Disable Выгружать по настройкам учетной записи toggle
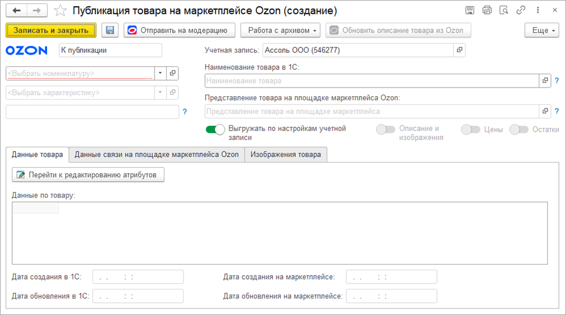Image resolution: width=566 pixels, height=315 pixels. pos(215,129)
